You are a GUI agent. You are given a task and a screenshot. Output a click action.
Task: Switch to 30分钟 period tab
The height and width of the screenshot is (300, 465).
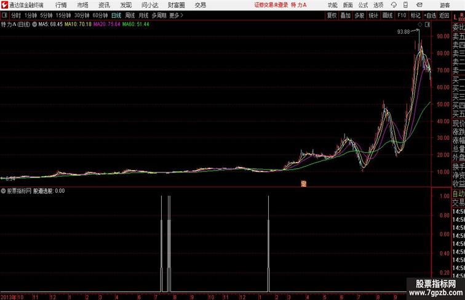click(82, 15)
